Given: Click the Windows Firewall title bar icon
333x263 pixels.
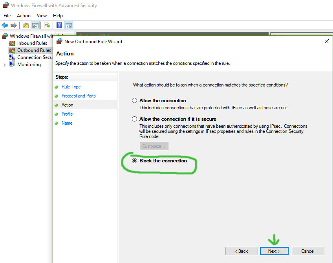Looking at the screenshot, I should pyautogui.click(x=6, y=5).
